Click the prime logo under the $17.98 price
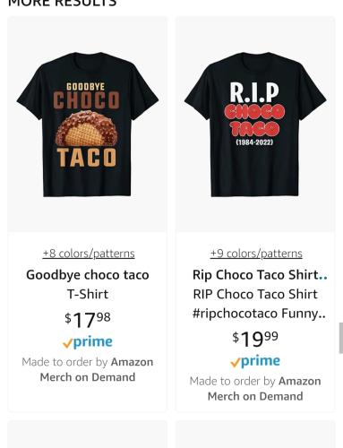Image resolution: width=343 pixels, height=448 pixels. [88, 342]
